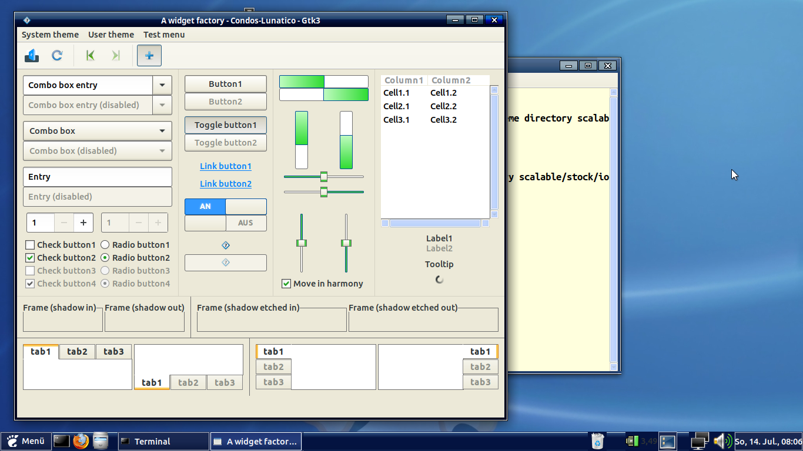The width and height of the screenshot is (803, 451).
Task: Select tab2 in the bottom-tab notebook
Action: point(188,382)
